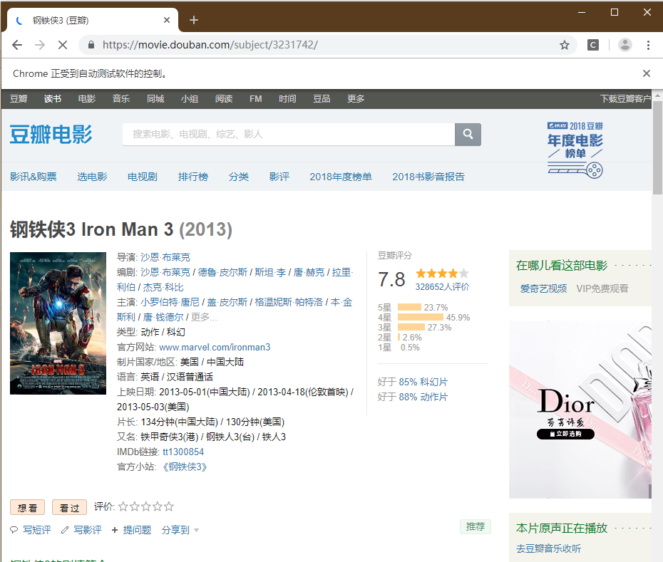
Task: Click the magnifier search button
Action: [468, 135]
